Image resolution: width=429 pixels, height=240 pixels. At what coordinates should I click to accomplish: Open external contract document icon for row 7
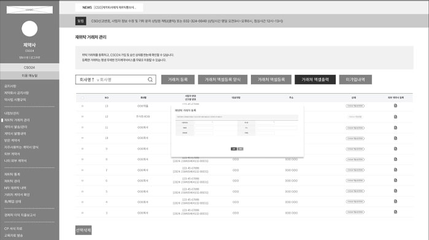[x=395, y=170]
